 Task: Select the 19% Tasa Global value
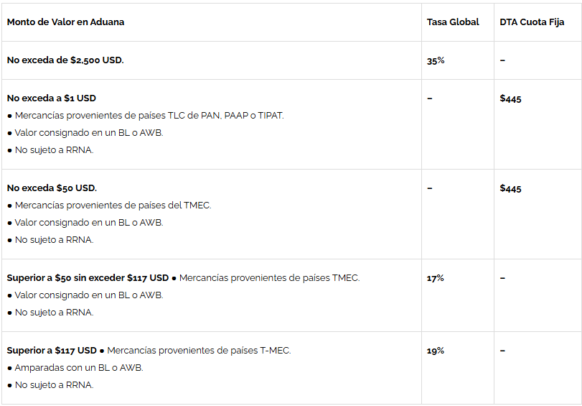point(435,351)
